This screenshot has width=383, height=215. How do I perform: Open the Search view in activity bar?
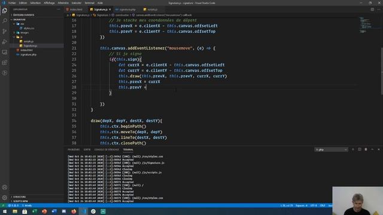pos(4,21)
